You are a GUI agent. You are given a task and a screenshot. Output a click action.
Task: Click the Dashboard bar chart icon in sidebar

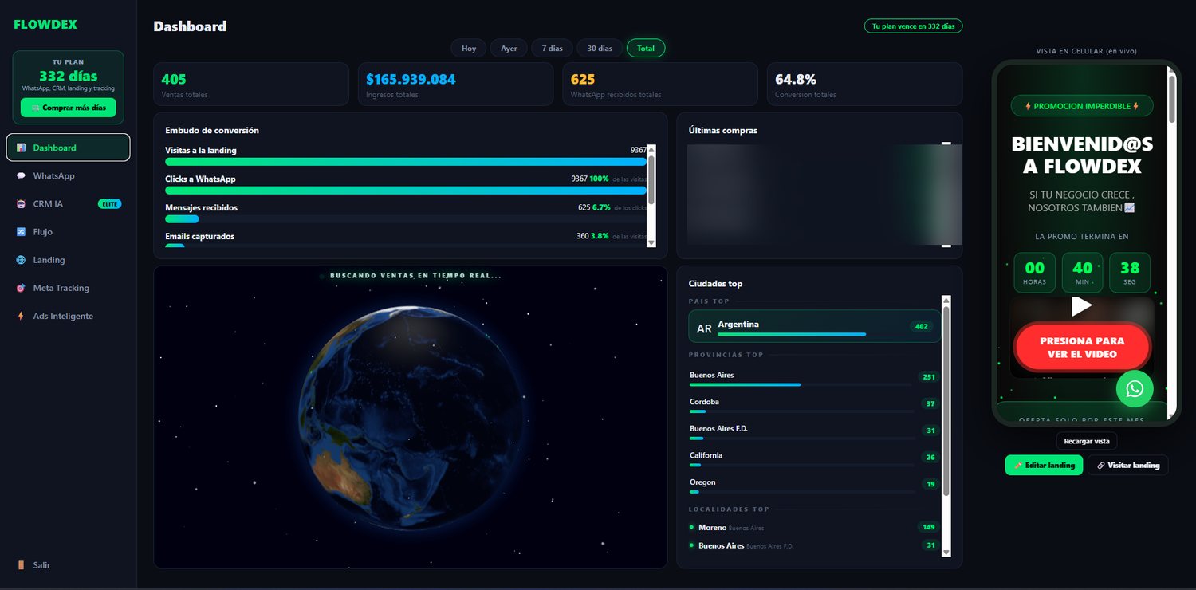21,147
